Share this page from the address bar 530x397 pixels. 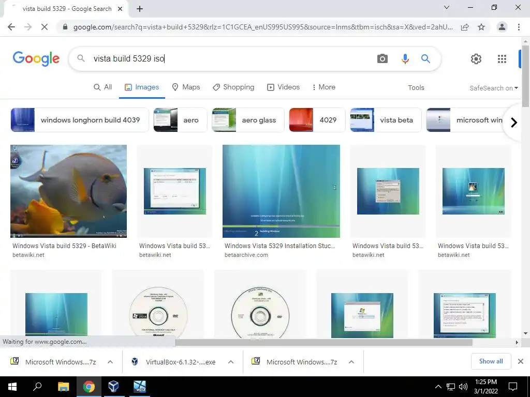pyautogui.click(x=465, y=27)
